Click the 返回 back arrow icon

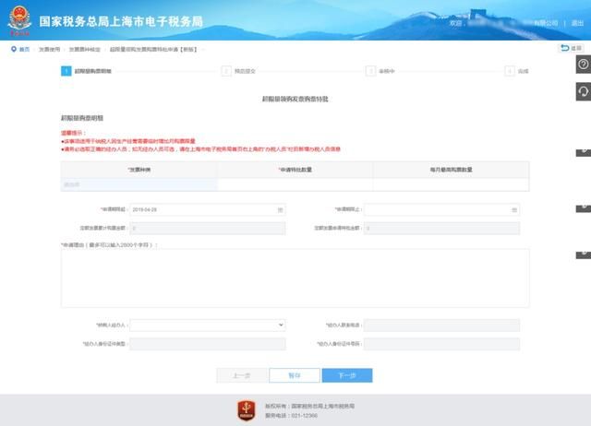pyautogui.click(x=565, y=48)
